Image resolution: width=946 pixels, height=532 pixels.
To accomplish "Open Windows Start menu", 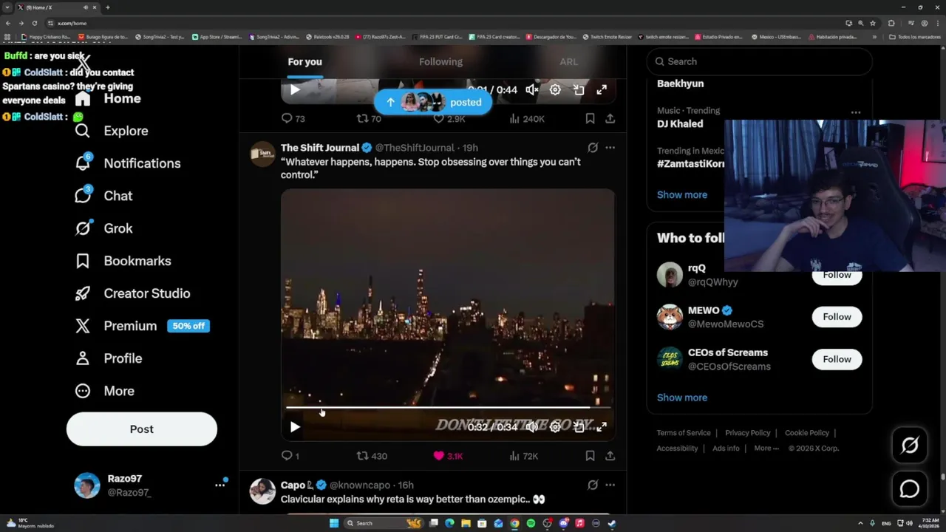I will click(x=334, y=523).
